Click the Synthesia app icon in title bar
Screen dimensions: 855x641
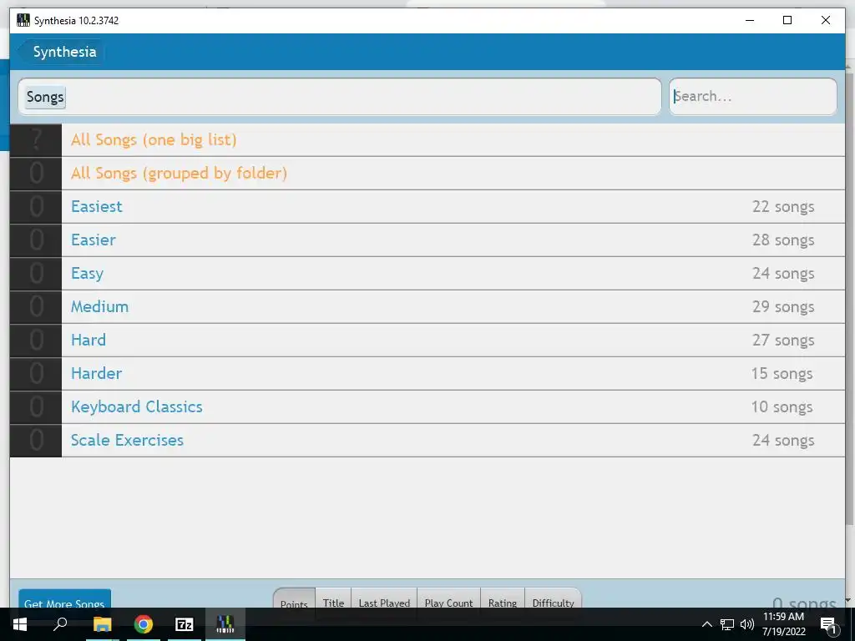pos(23,20)
